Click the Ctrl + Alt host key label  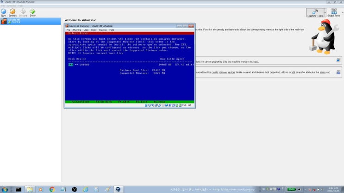pyautogui.click(x=187, y=105)
